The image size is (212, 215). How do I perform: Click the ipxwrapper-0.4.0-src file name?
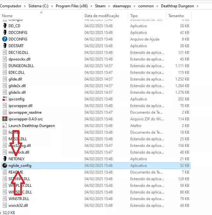click(26, 119)
